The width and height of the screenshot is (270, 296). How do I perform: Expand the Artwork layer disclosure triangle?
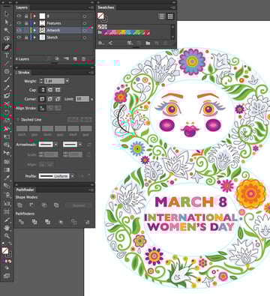(x=34, y=30)
